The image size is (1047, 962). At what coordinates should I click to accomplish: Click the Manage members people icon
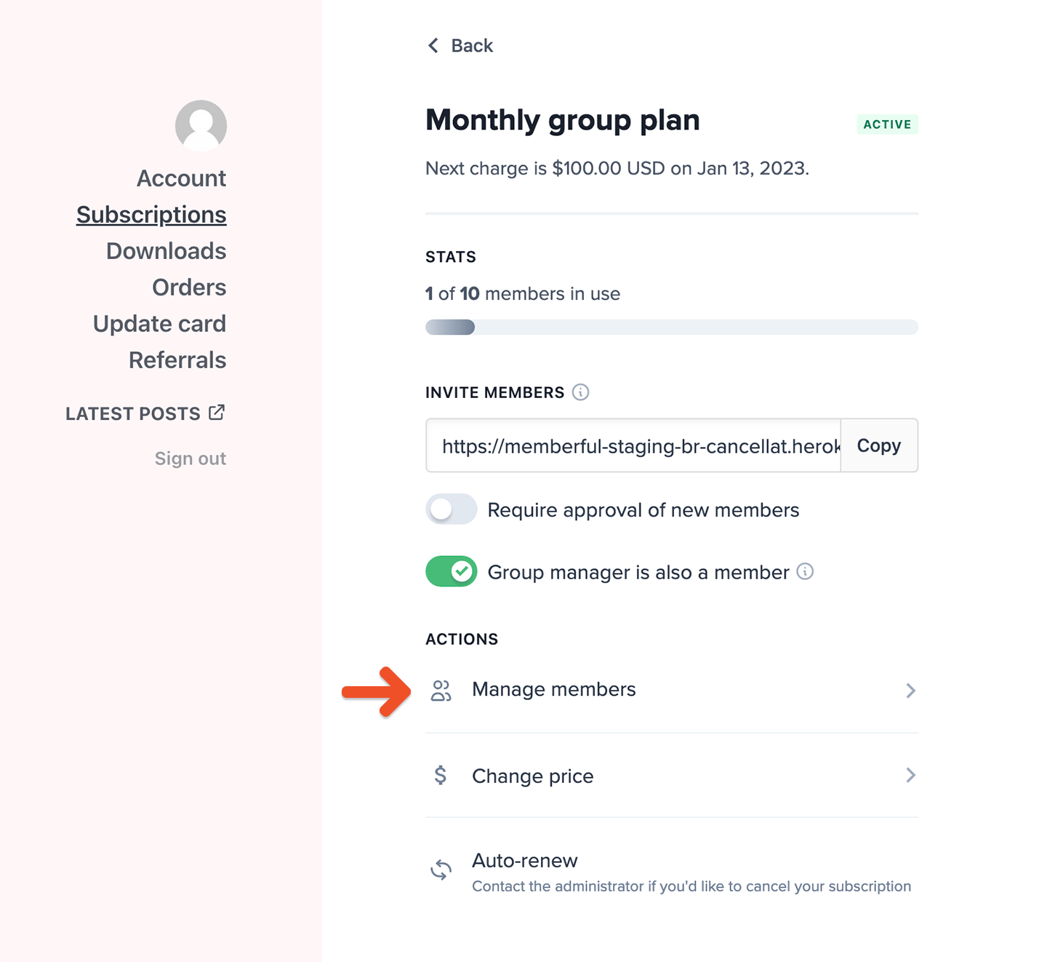click(441, 691)
